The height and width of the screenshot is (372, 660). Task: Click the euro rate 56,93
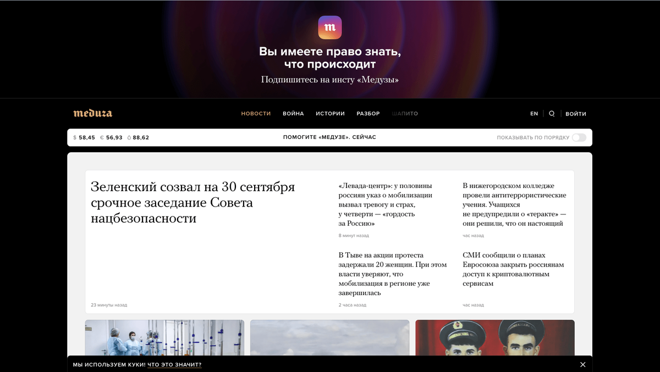(111, 137)
